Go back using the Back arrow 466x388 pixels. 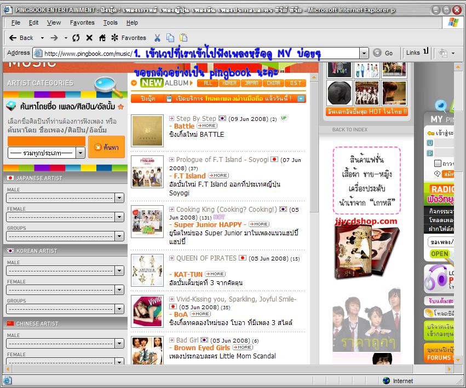tap(21, 38)
